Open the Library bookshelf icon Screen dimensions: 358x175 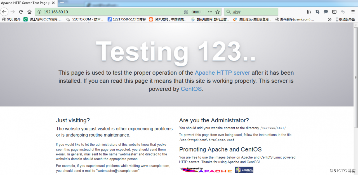pyautogui.click(x=309, y=12)
